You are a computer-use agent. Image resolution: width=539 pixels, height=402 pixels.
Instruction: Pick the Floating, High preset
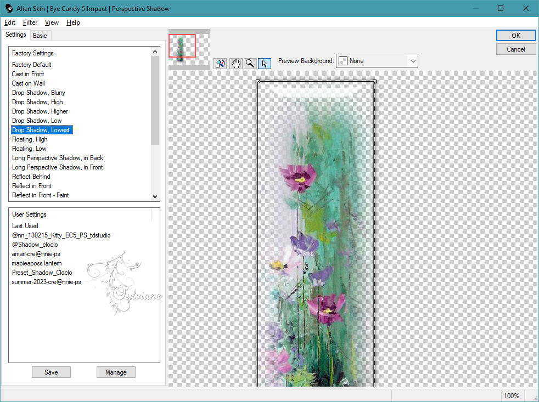click(30, 139)
